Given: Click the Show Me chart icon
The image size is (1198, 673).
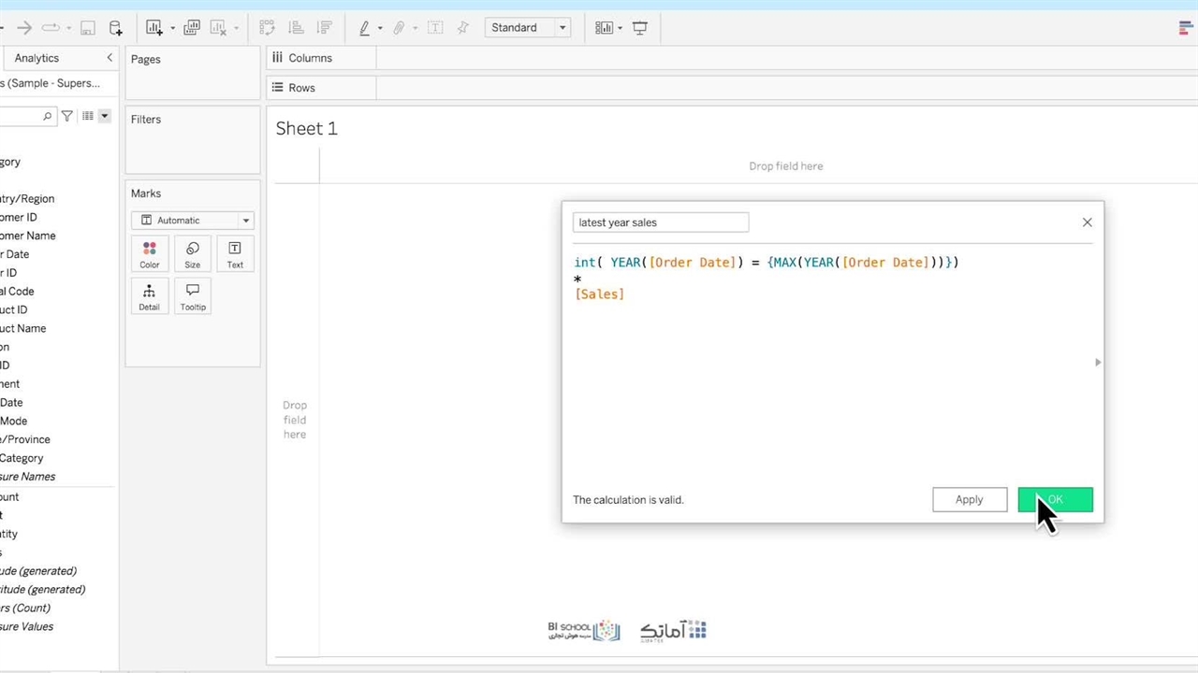Looking at the screenshot, I should click(x=1186, y=28).
